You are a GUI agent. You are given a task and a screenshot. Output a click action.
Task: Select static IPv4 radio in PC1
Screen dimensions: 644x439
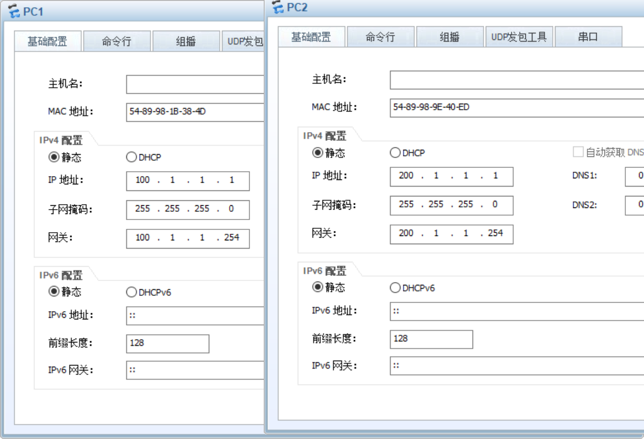54,157
